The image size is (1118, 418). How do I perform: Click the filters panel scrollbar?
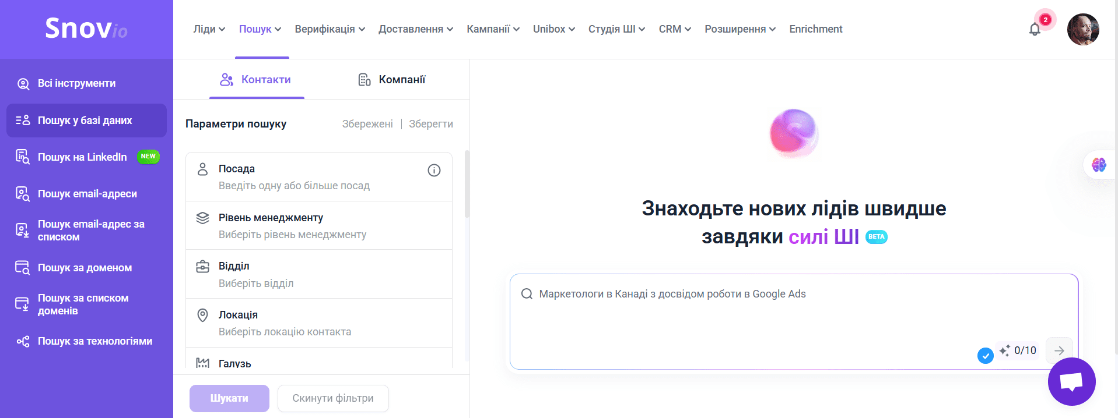(467, 184)
